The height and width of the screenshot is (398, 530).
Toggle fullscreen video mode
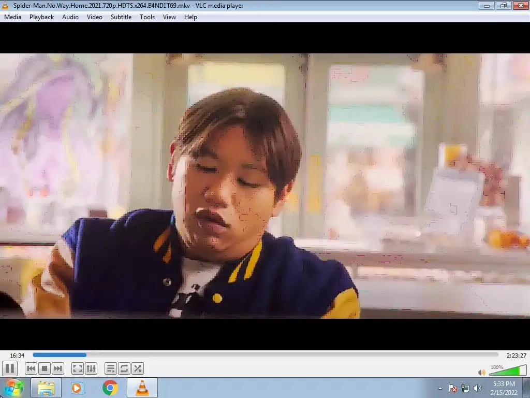[x=78, y=368]
